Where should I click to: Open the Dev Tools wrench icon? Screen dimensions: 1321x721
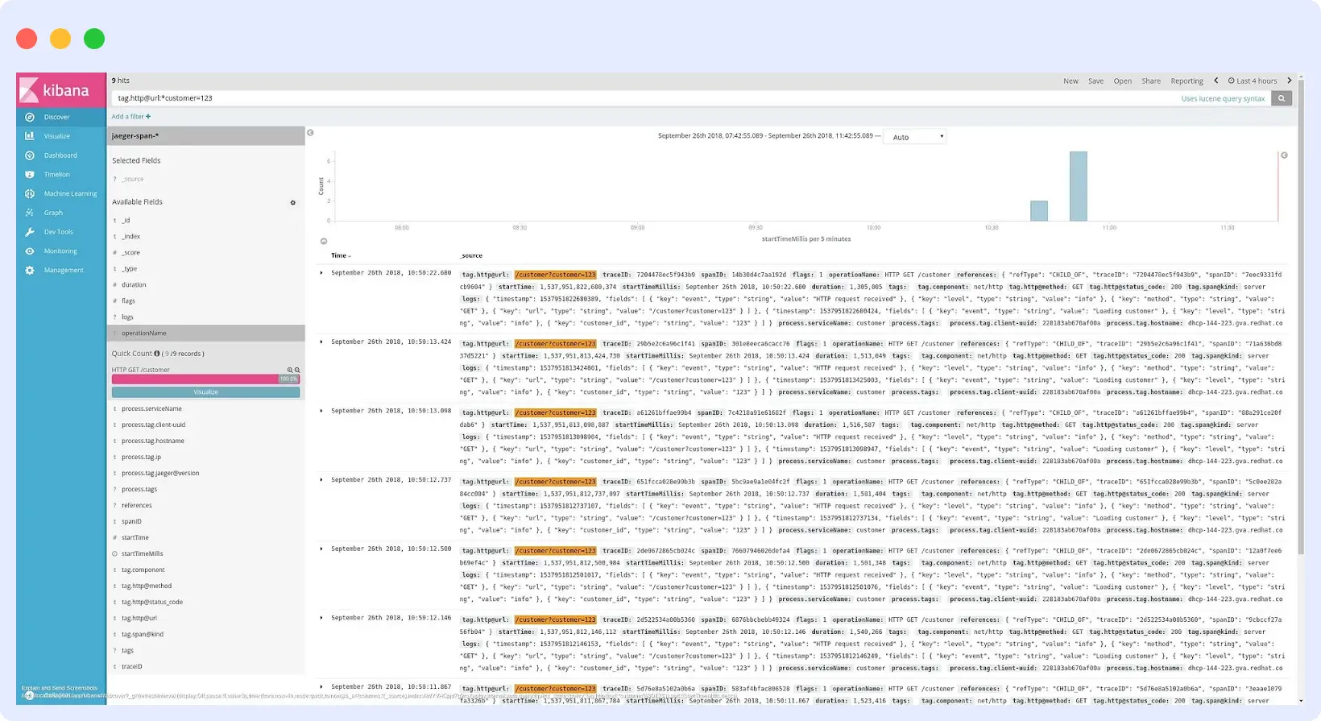click(30, 232)
